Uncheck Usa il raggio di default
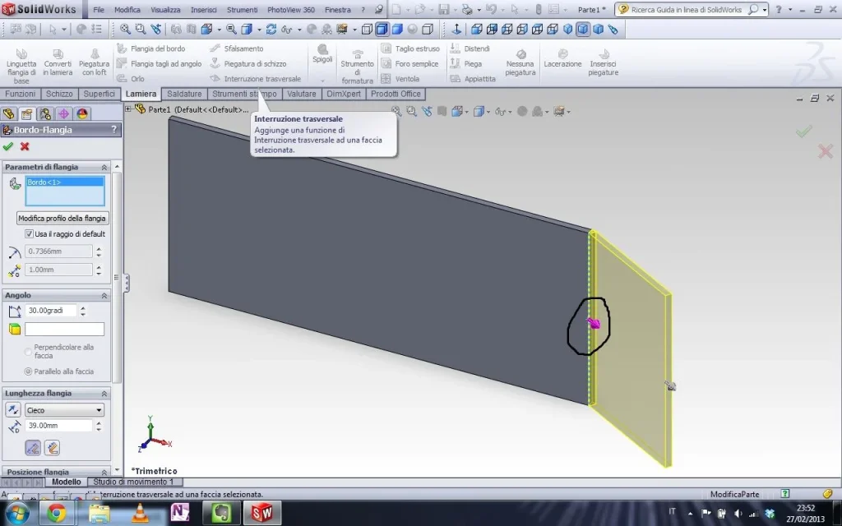This screenshot has height=526, width=842. click(x=30, y=234)
